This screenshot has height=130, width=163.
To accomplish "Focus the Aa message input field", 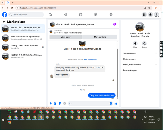I will (x=89, y=104).
